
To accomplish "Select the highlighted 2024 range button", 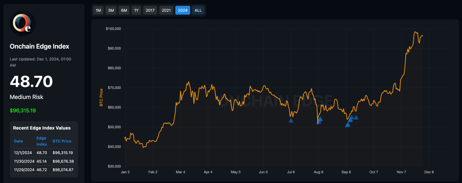I will (x=183, y=10).
